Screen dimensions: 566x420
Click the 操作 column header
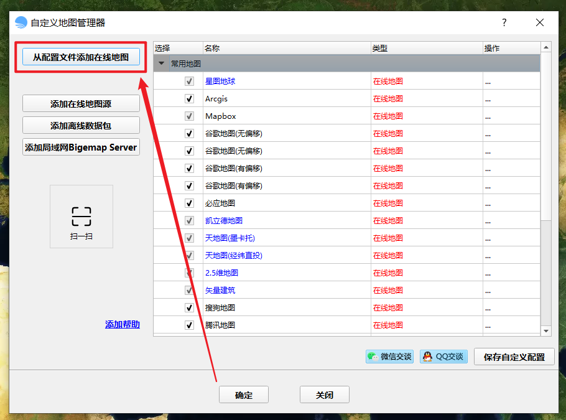[x=511, y=48]
